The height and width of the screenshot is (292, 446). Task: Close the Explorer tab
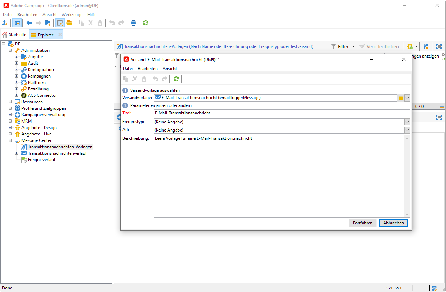[60, 35]
